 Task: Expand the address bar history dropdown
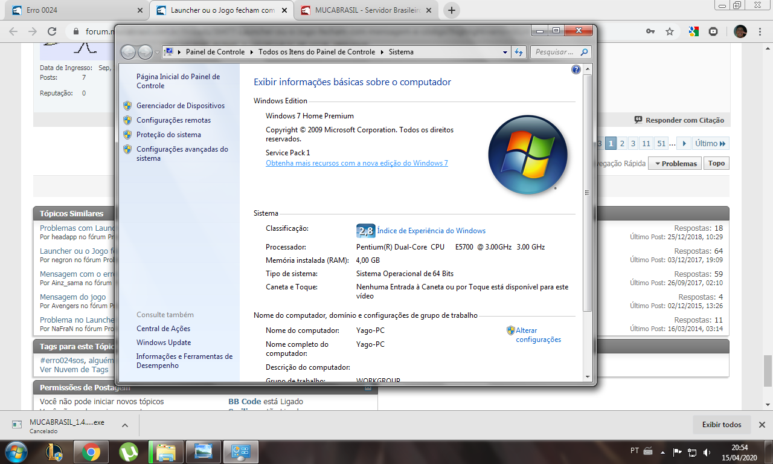[x=505, y=53]
